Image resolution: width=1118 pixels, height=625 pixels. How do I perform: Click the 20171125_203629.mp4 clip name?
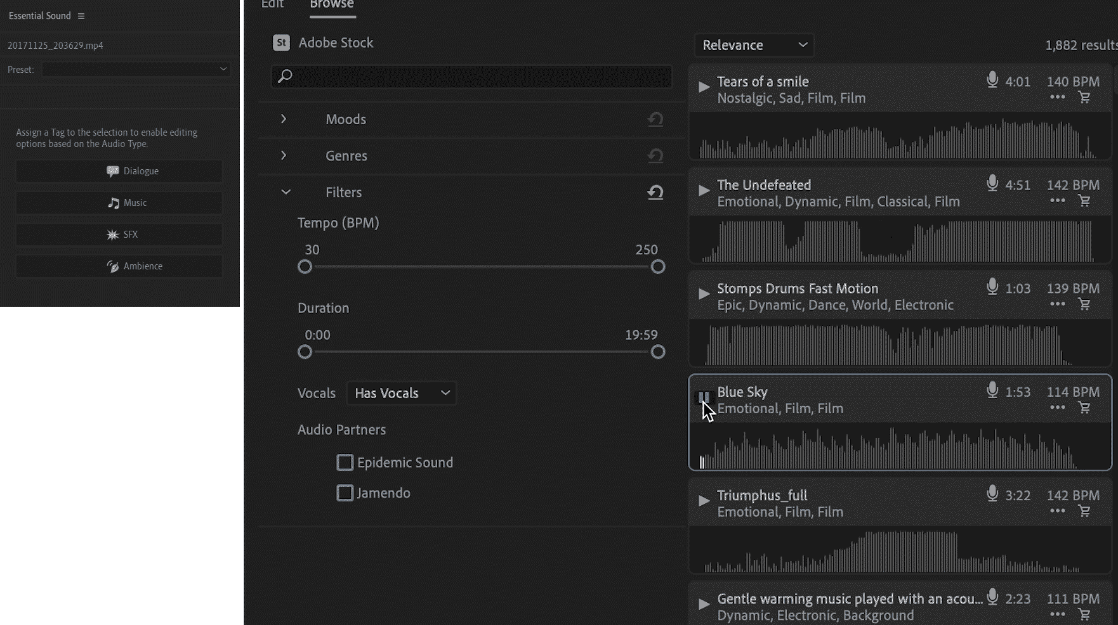pos(55,46)
